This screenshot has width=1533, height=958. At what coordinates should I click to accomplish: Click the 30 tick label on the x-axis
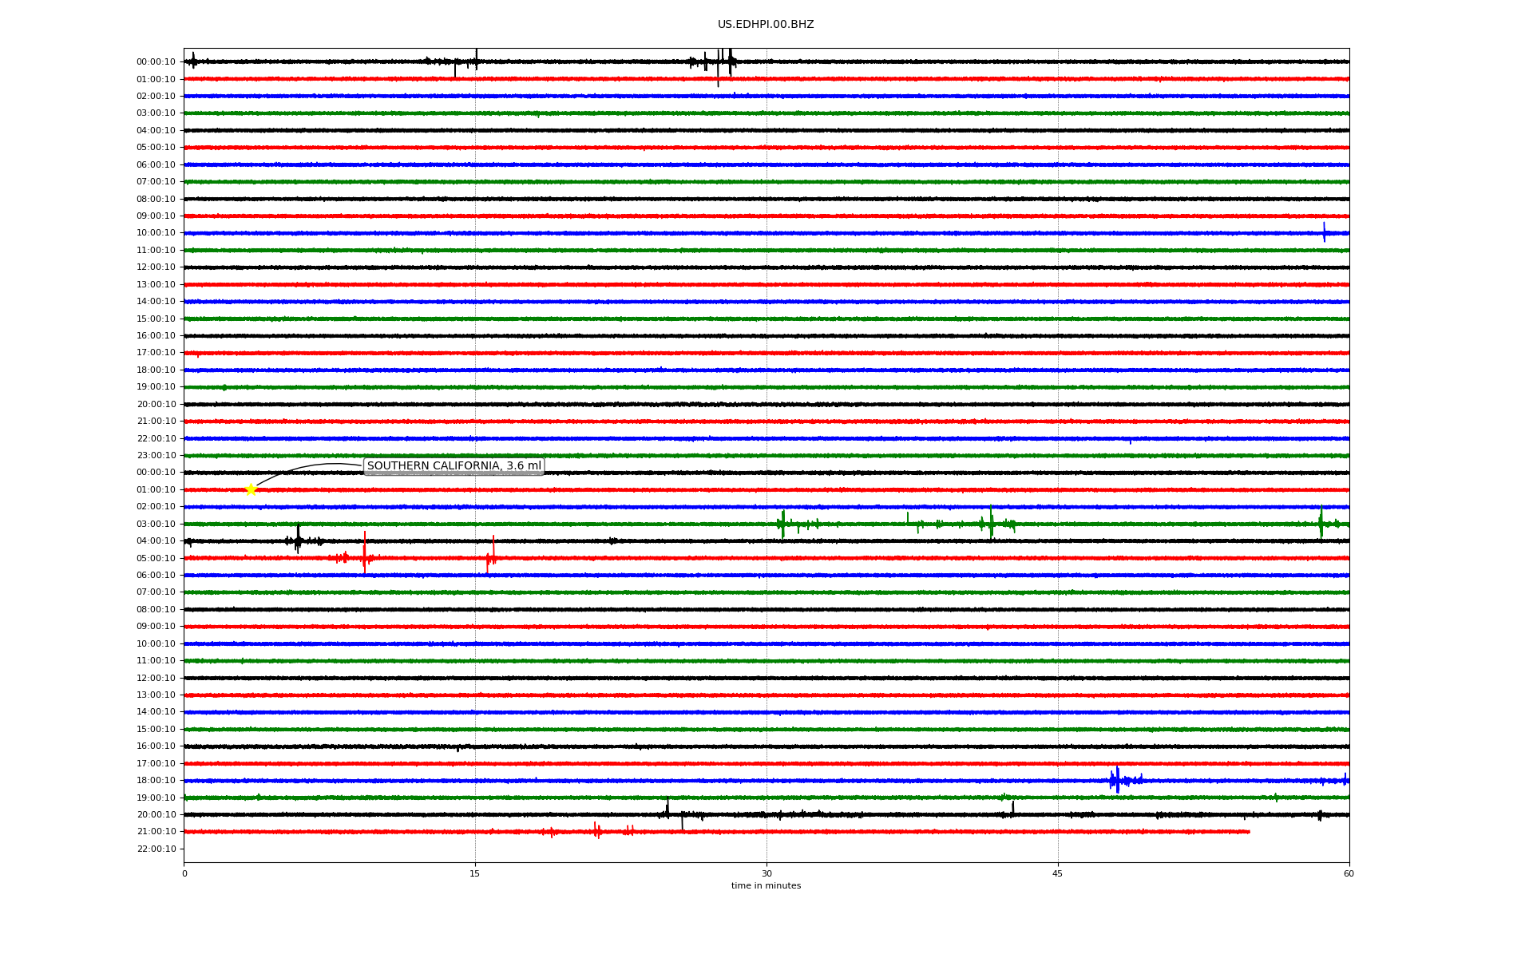[766, 873]
